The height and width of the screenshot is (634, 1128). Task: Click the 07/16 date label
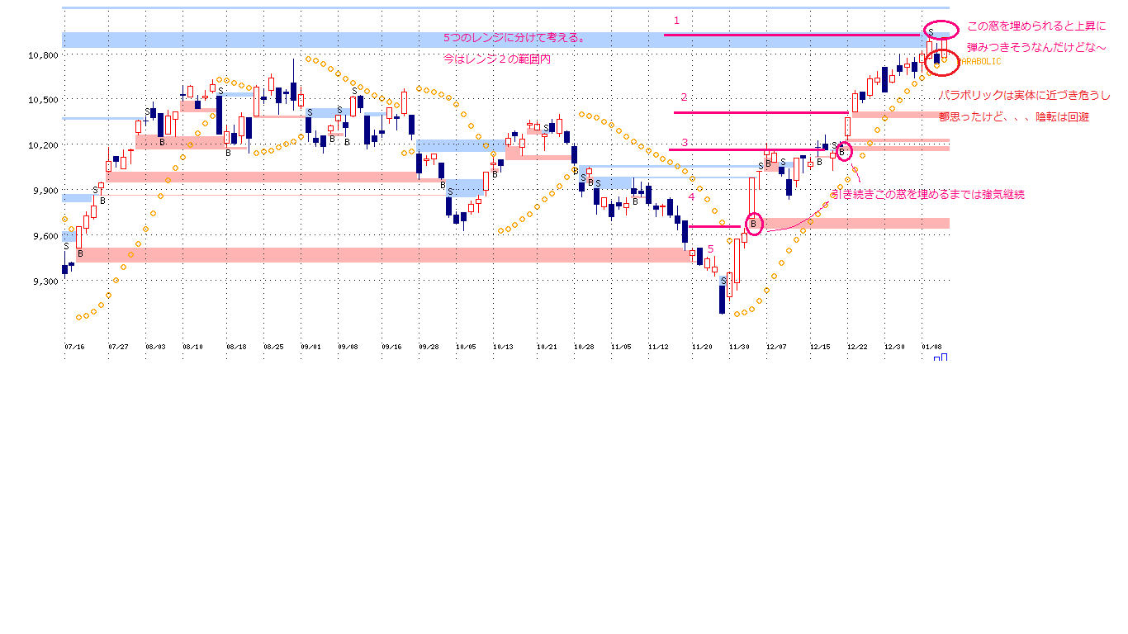[74, 348]
